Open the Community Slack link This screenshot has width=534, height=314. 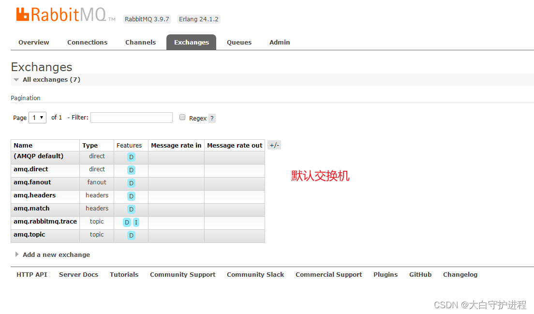[255, 274]
